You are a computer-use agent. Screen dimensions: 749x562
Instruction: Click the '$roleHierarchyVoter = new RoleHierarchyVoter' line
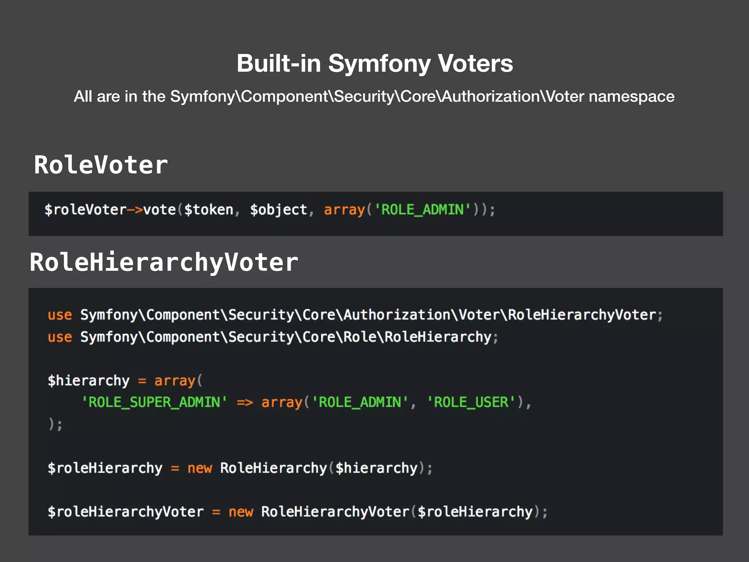pos(298,512)
